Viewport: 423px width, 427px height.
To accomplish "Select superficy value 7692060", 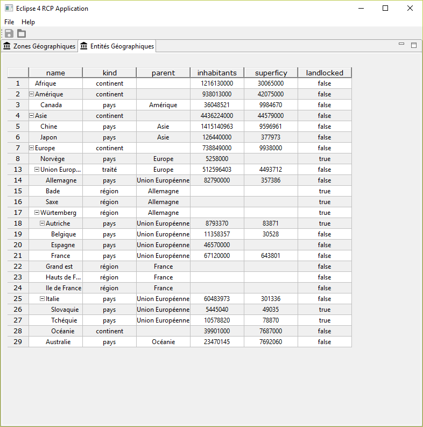I will pos(271,342).
